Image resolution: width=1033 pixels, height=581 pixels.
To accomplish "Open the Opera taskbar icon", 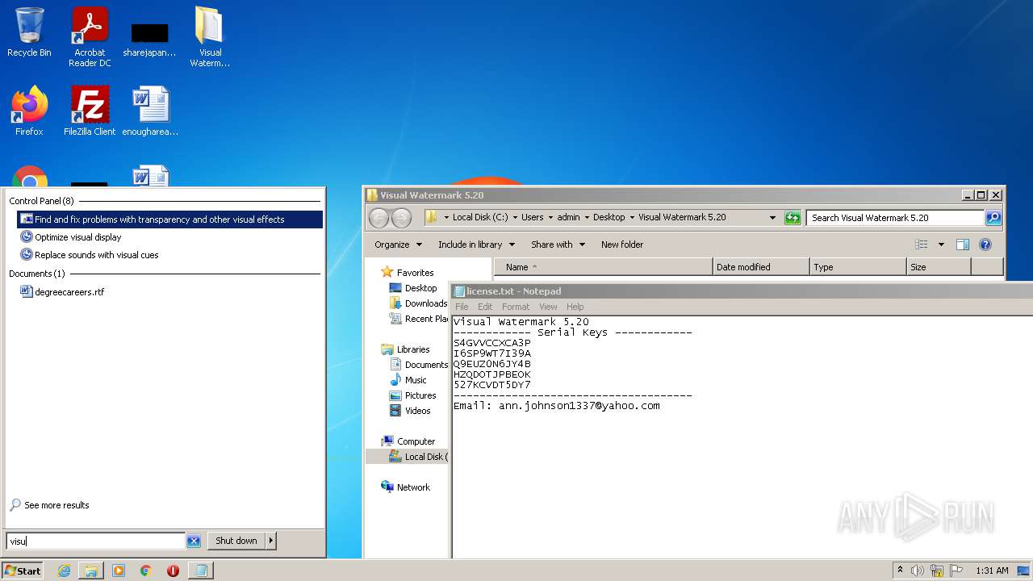I will [173, 571].
